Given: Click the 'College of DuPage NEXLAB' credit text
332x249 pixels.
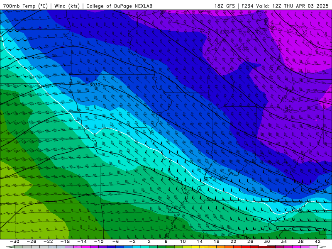Looking at the screenshot, I should tap(119, 6).
